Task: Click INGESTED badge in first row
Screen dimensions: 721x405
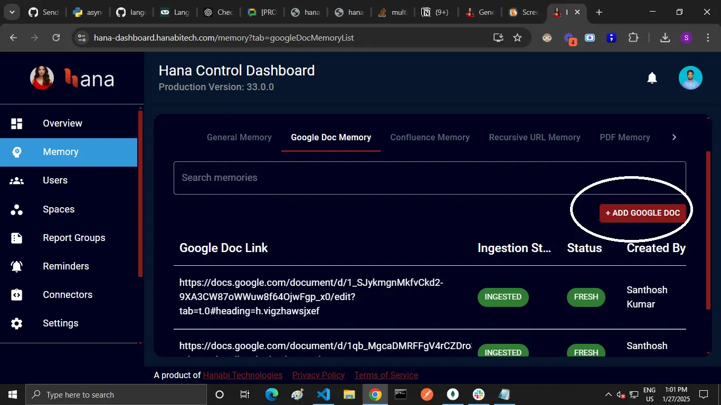Action: pyautogui.click(x=503, y=297)
